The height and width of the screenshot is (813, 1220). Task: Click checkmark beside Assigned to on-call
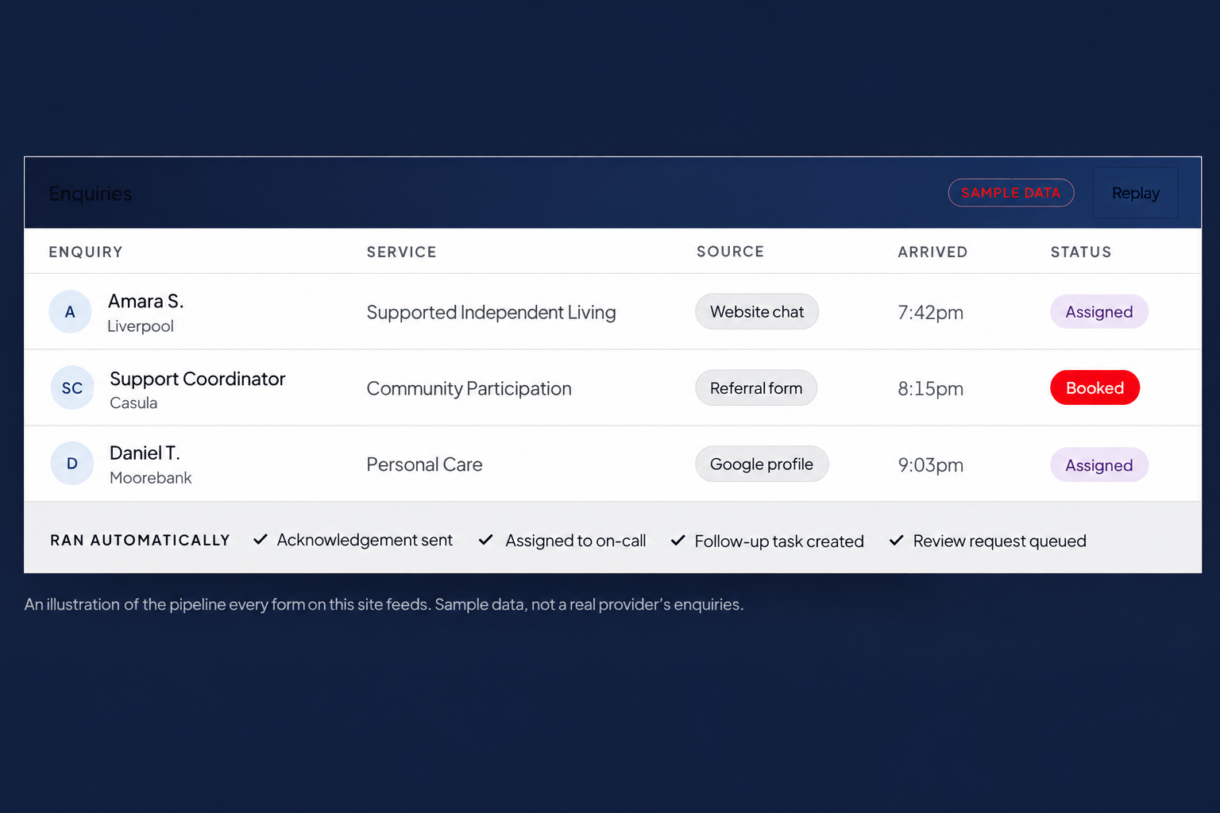point(486,540)
